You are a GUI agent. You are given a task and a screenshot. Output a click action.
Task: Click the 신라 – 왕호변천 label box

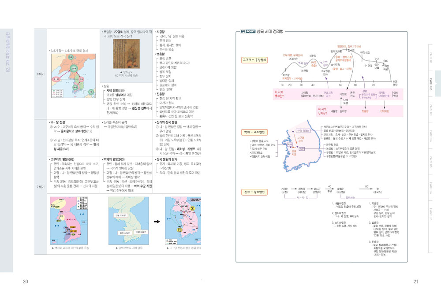[x=254, y=192]
